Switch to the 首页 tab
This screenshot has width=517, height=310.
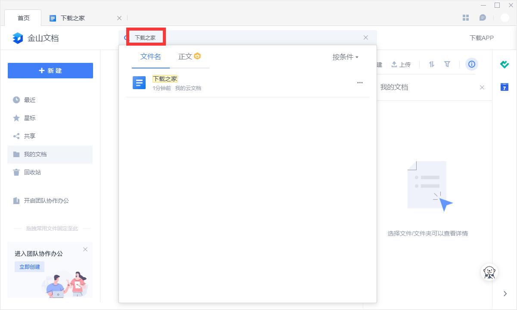[24, 18]
